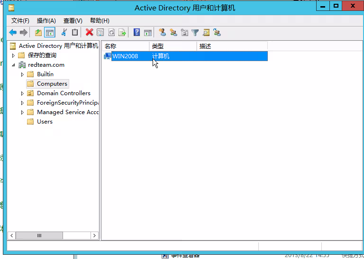Click the Back arrow in toolbar

[x=13, y=33]
